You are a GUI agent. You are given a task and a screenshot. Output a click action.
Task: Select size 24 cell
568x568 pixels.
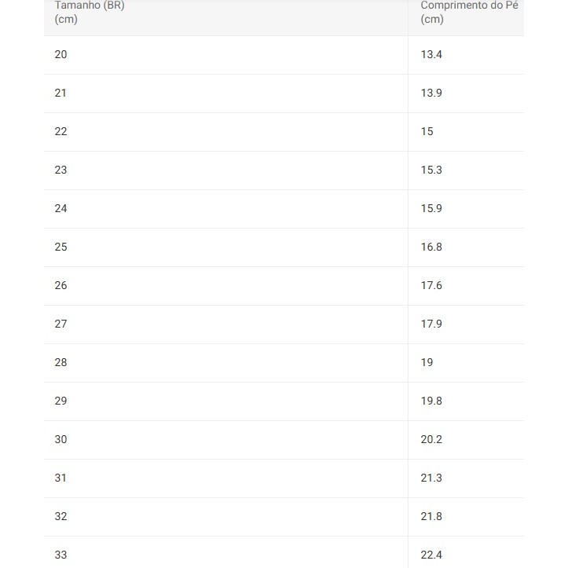click(x=61, y=208)
